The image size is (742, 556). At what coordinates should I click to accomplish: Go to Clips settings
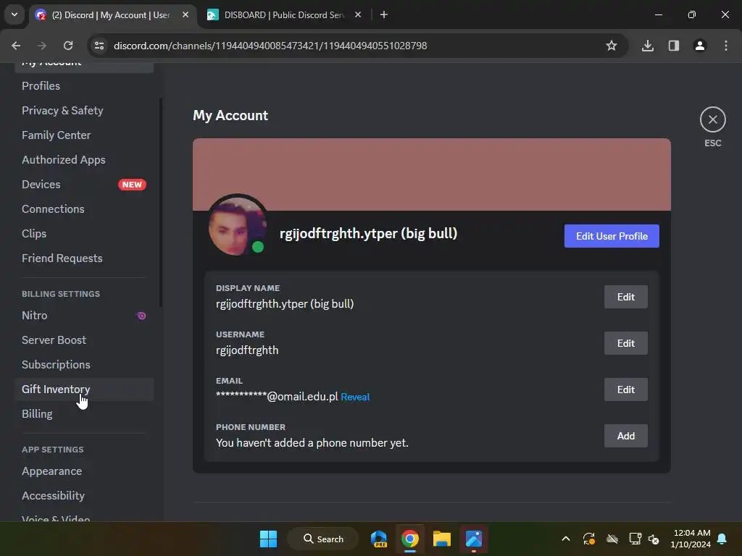point(84,234)
